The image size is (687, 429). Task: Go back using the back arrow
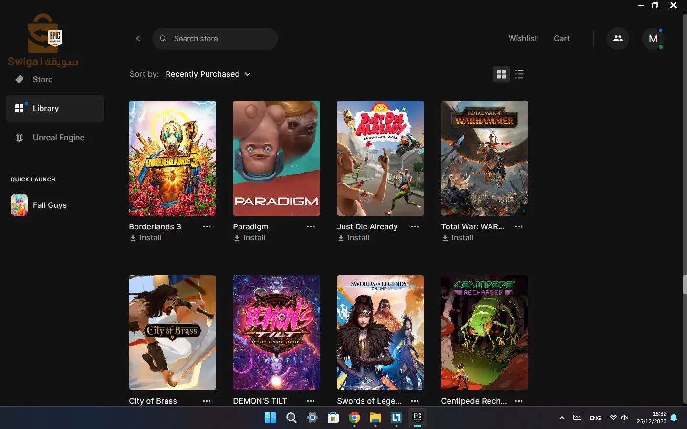(x=138, y=39)
